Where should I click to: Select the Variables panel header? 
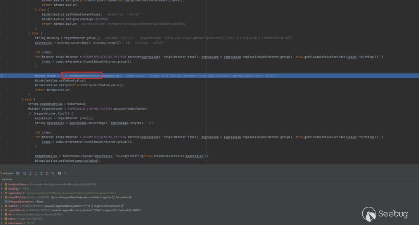click(7, 179)
